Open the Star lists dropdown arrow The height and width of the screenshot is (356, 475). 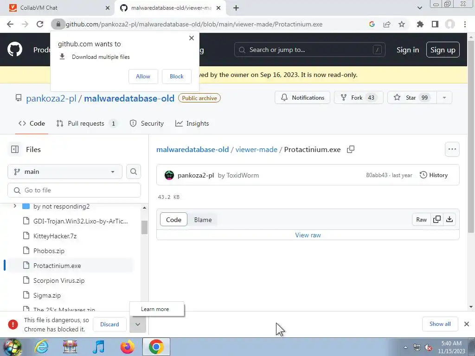pos(444,97)
